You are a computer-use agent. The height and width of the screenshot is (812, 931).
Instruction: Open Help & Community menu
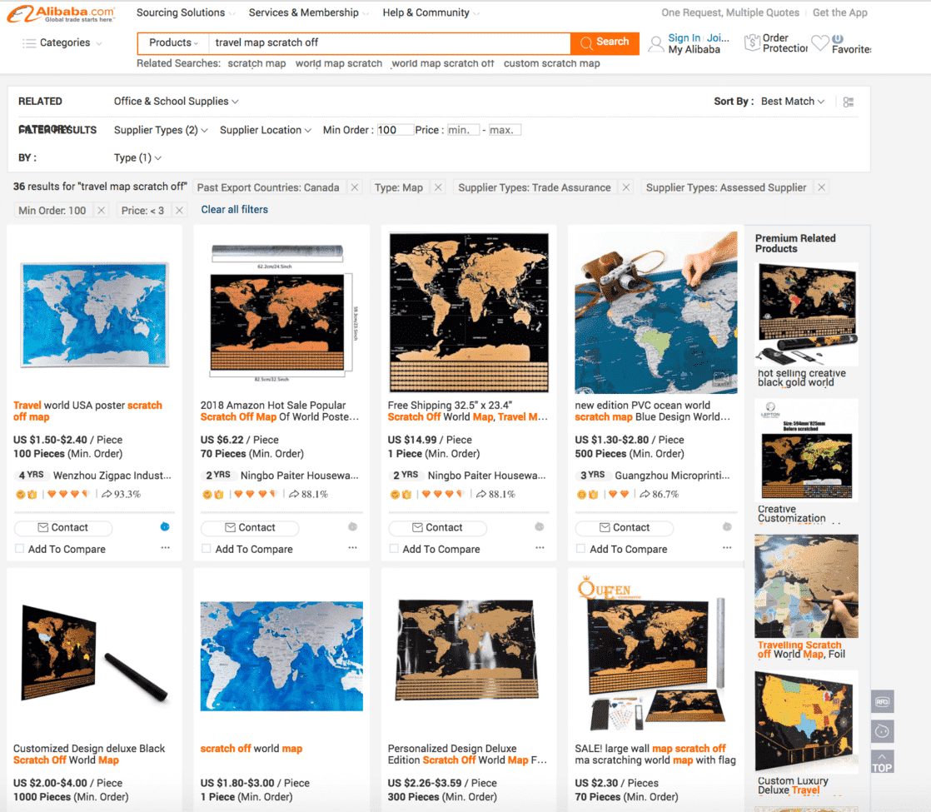coord(431,12)
